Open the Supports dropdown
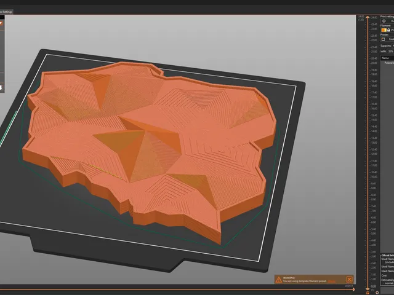The height and width of the screenshot is (295, 394). tap(393, 45)
